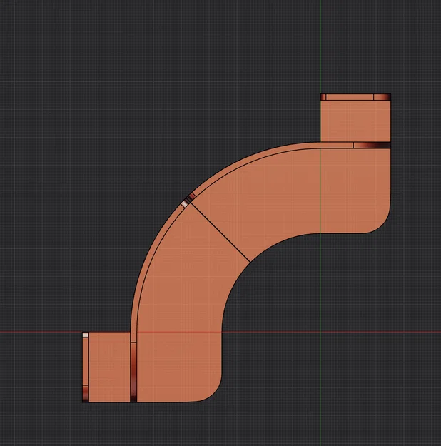This screenshot has width=441, height=446.
Task: Select the rounded corner under the upper pipe end
Action: [x=380, y=223]
